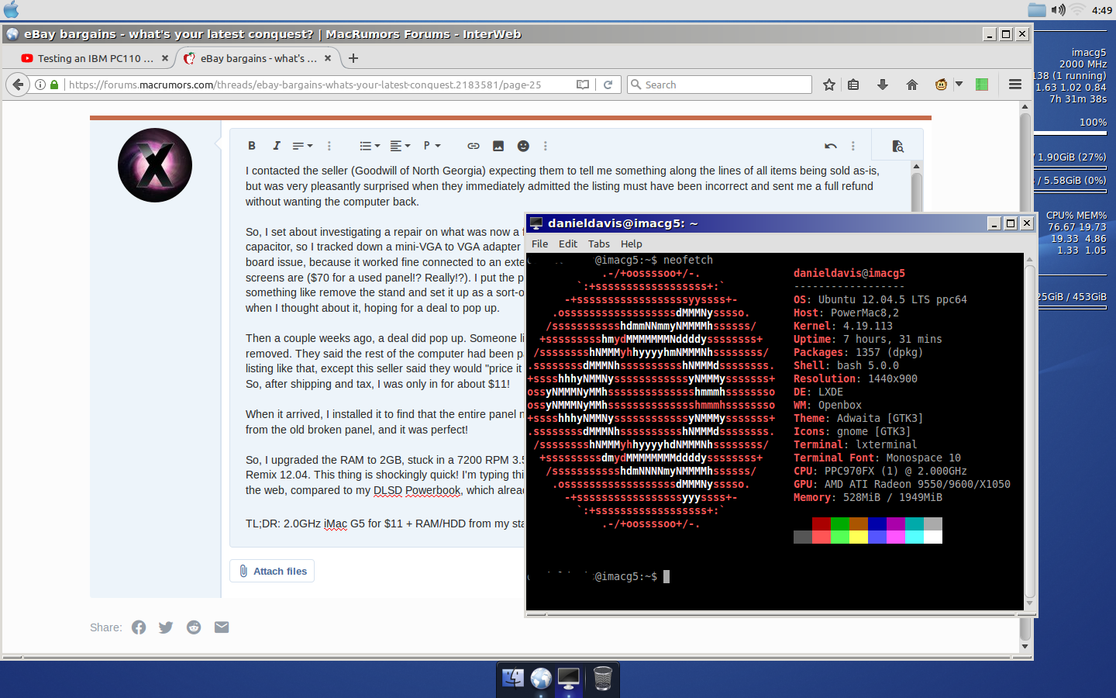Open more options next to undo
Viewport: 1116px width, 698px height.
pyautogui.click(x=853, y=146)
